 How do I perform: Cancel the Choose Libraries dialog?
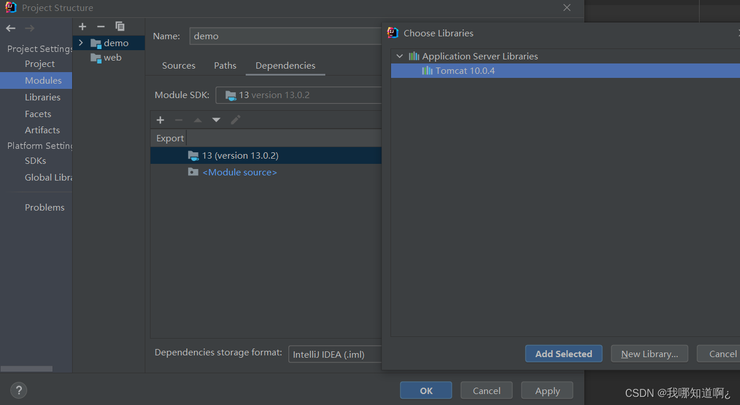(719, 354)
